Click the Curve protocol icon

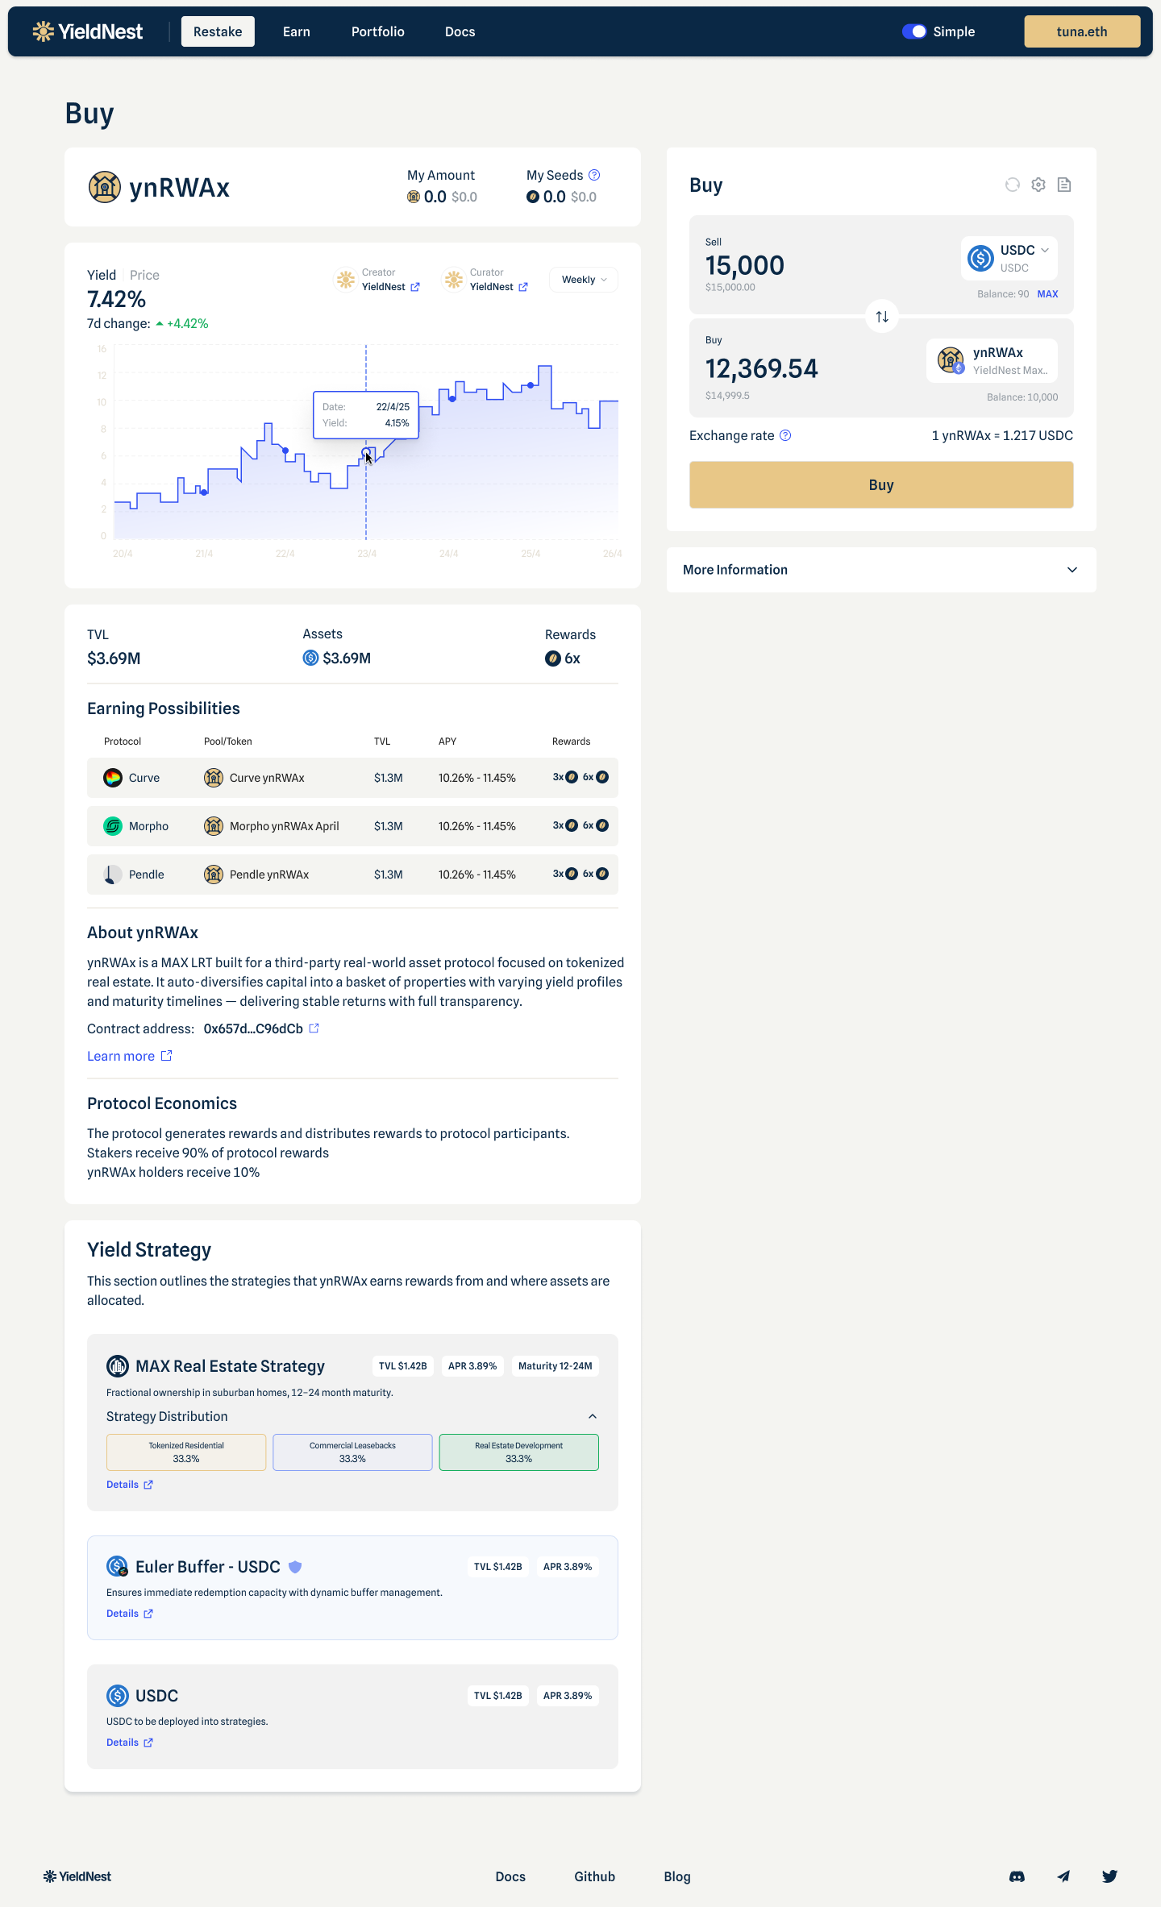click(113, 778)
